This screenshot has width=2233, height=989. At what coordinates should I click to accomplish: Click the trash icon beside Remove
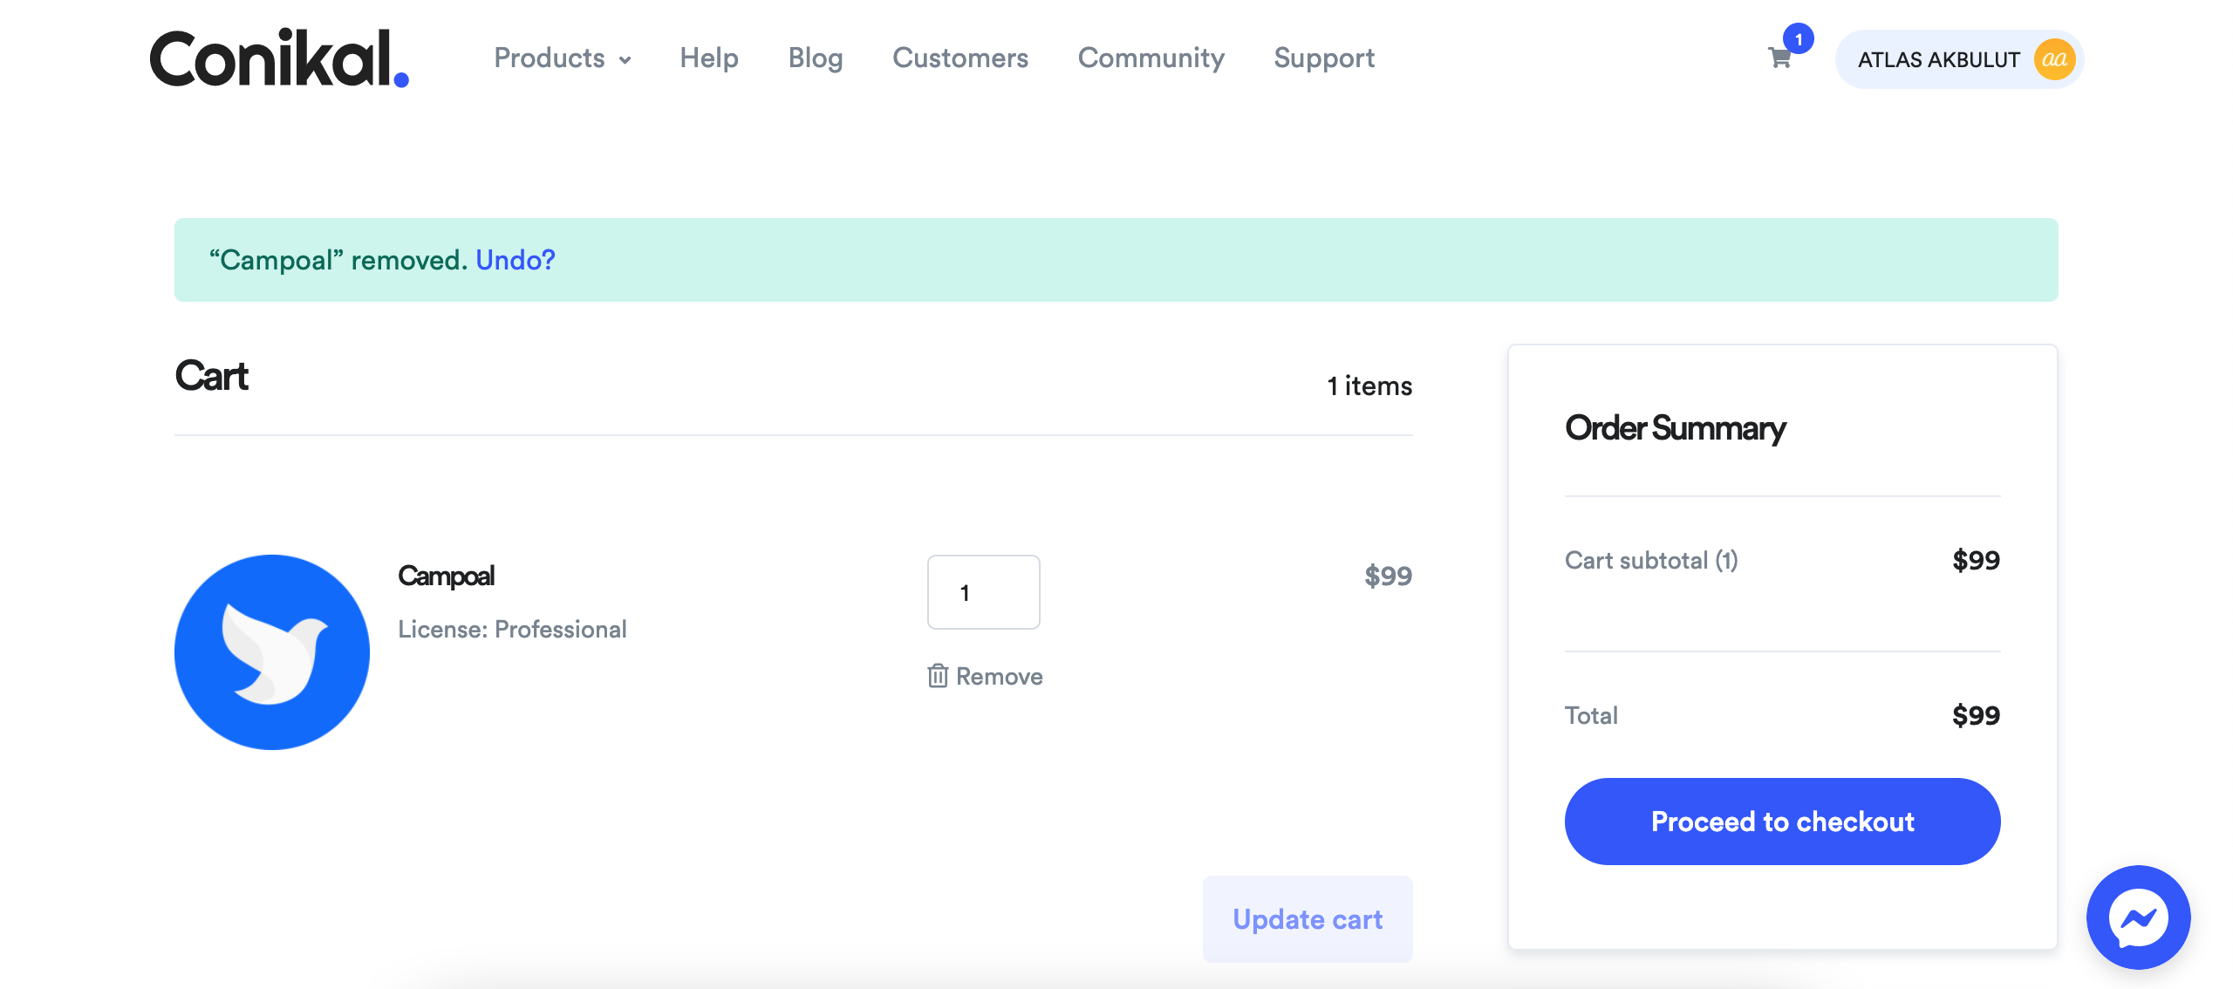click(938, 676)
